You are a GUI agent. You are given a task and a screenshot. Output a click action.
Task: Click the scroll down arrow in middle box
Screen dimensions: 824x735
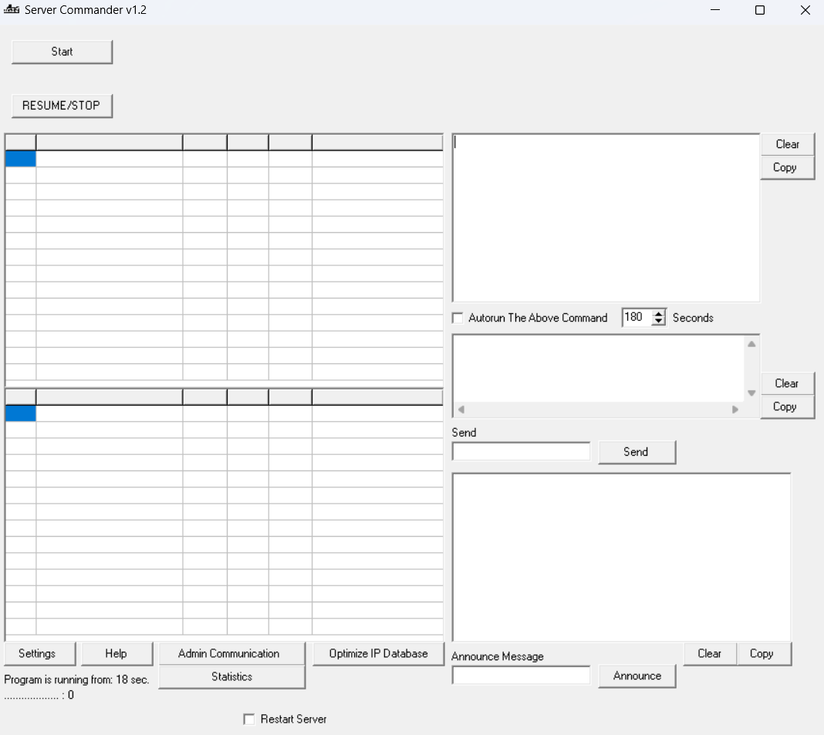point(751,393)
